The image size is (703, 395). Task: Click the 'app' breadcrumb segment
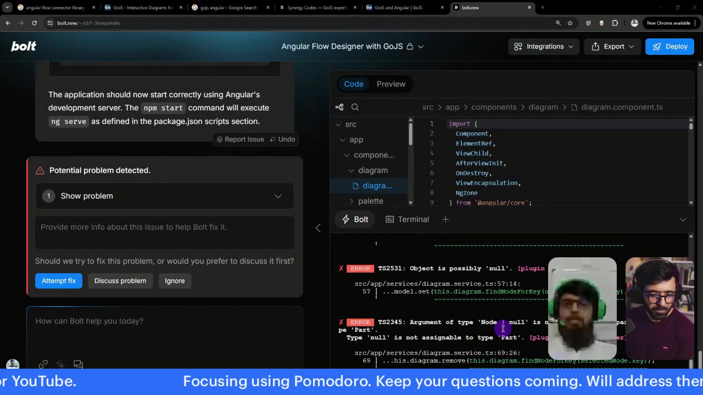pyautogui.click(x=453, y=107)
